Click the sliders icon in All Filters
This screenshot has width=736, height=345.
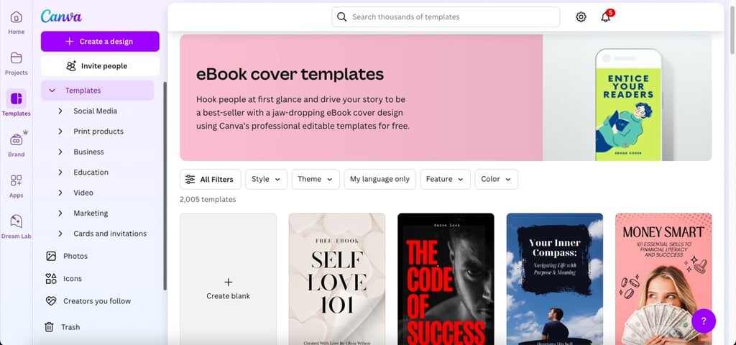click(x=190, y=179)
